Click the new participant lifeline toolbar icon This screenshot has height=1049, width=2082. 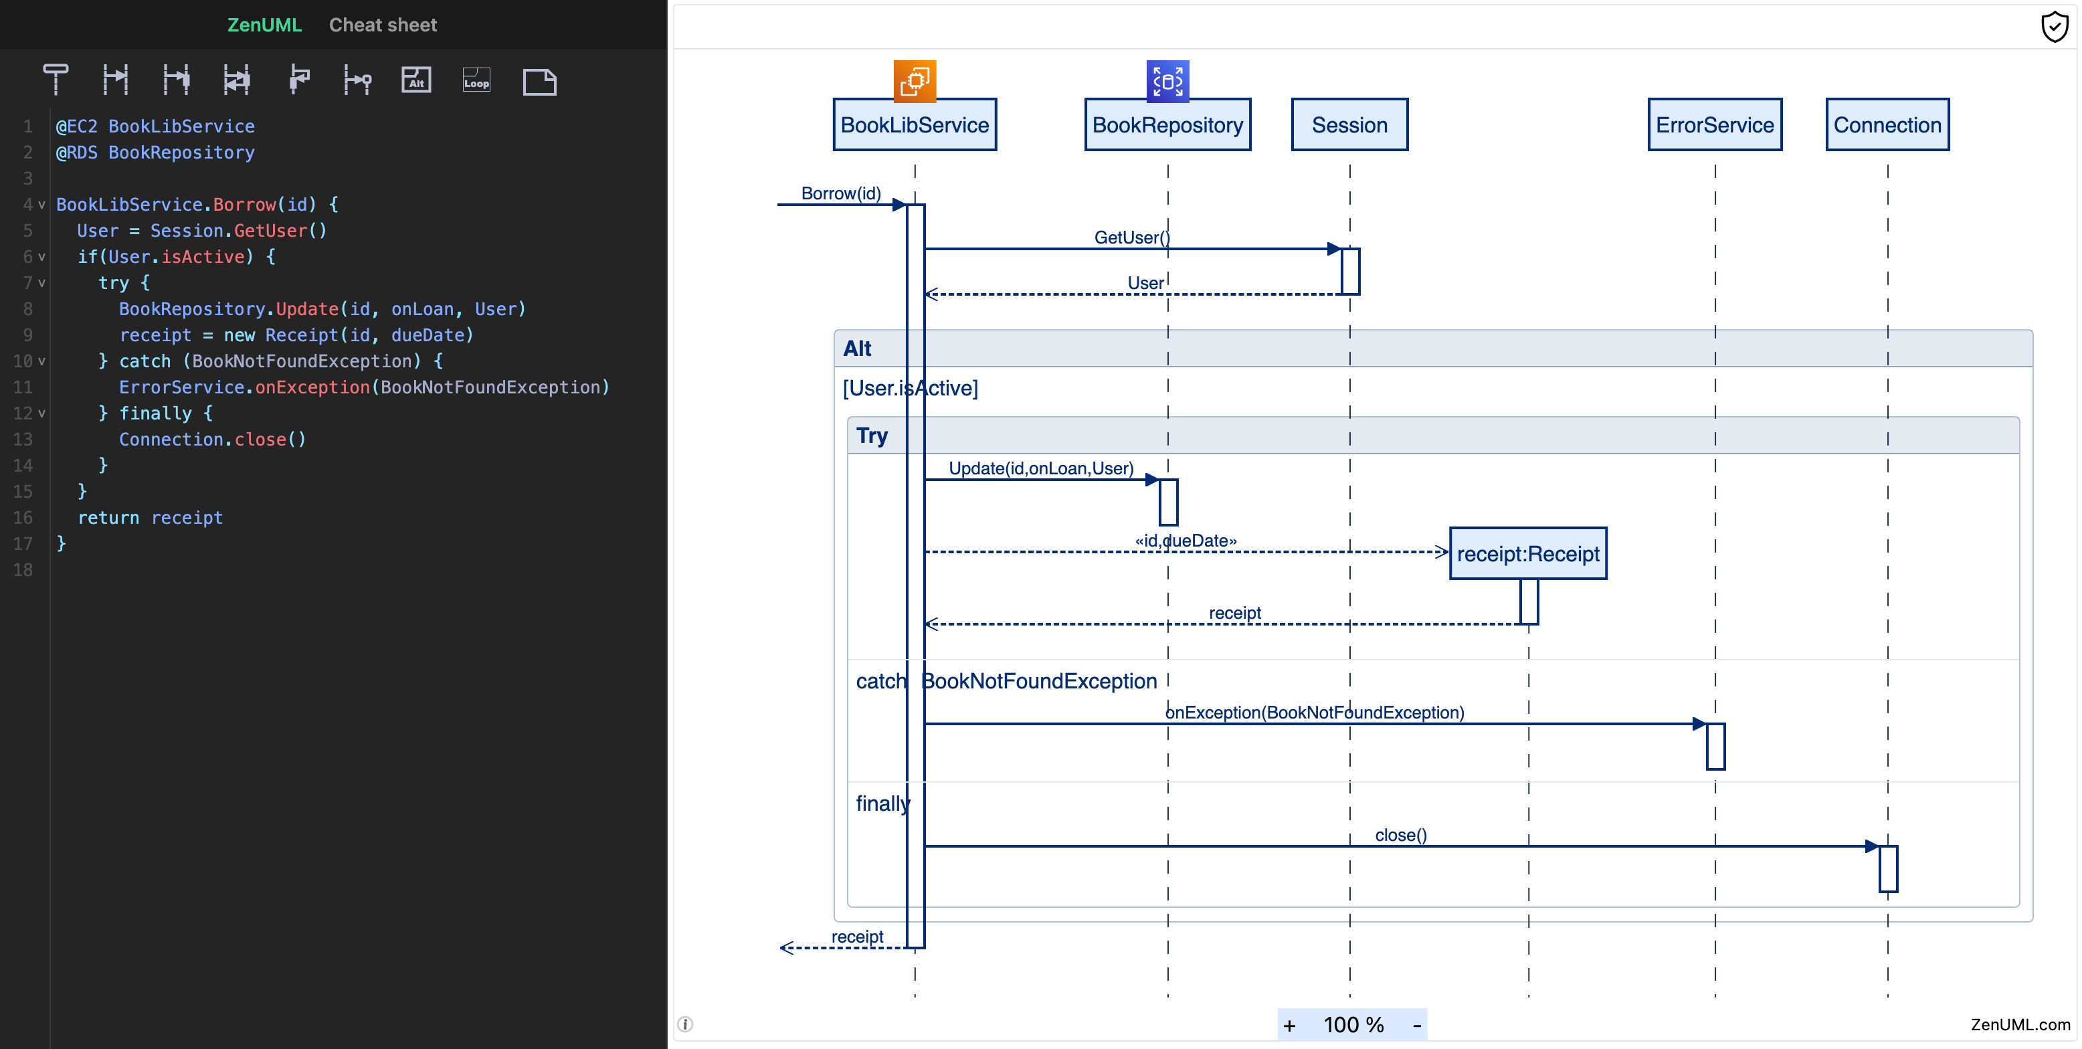click(x=55, y=79)
